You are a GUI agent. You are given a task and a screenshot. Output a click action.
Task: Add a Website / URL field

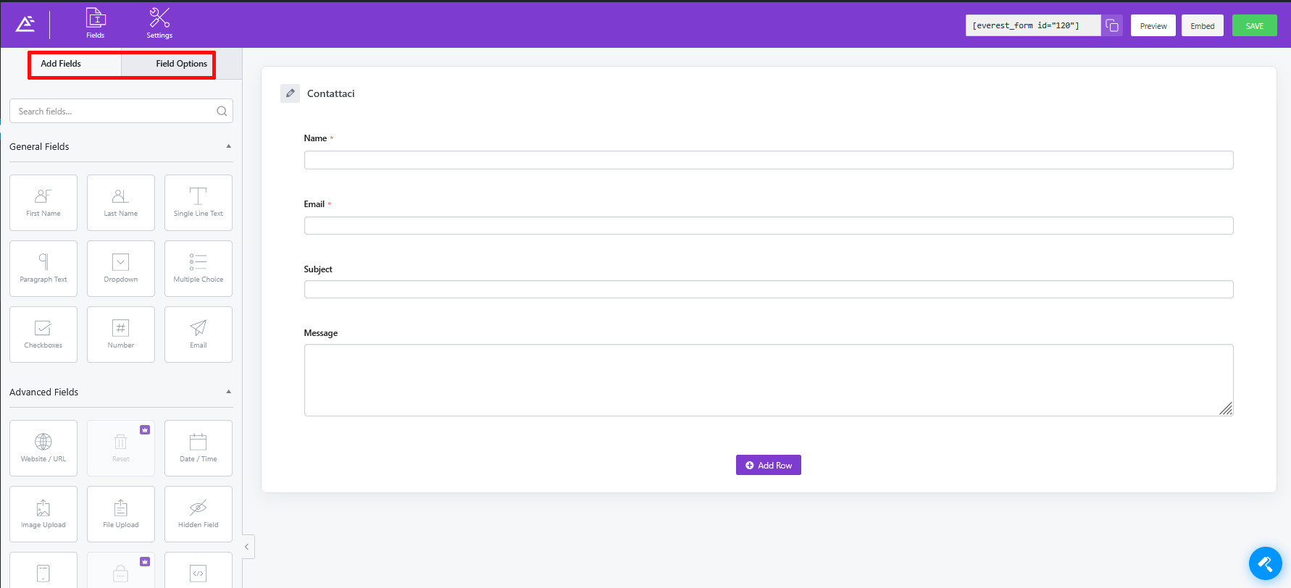pos(43,448)
